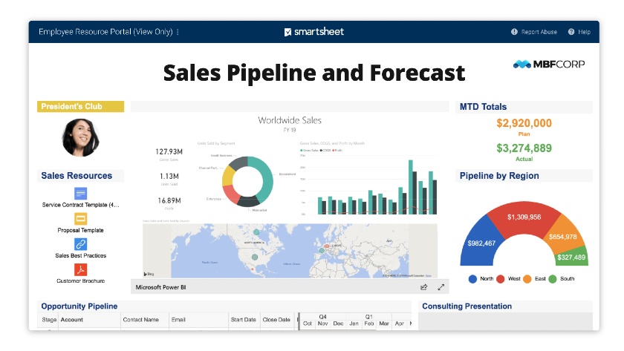The height and width of the screenshot is (351, 624).
Task: Click the Report Abuse alert icon
Action: 514,32
